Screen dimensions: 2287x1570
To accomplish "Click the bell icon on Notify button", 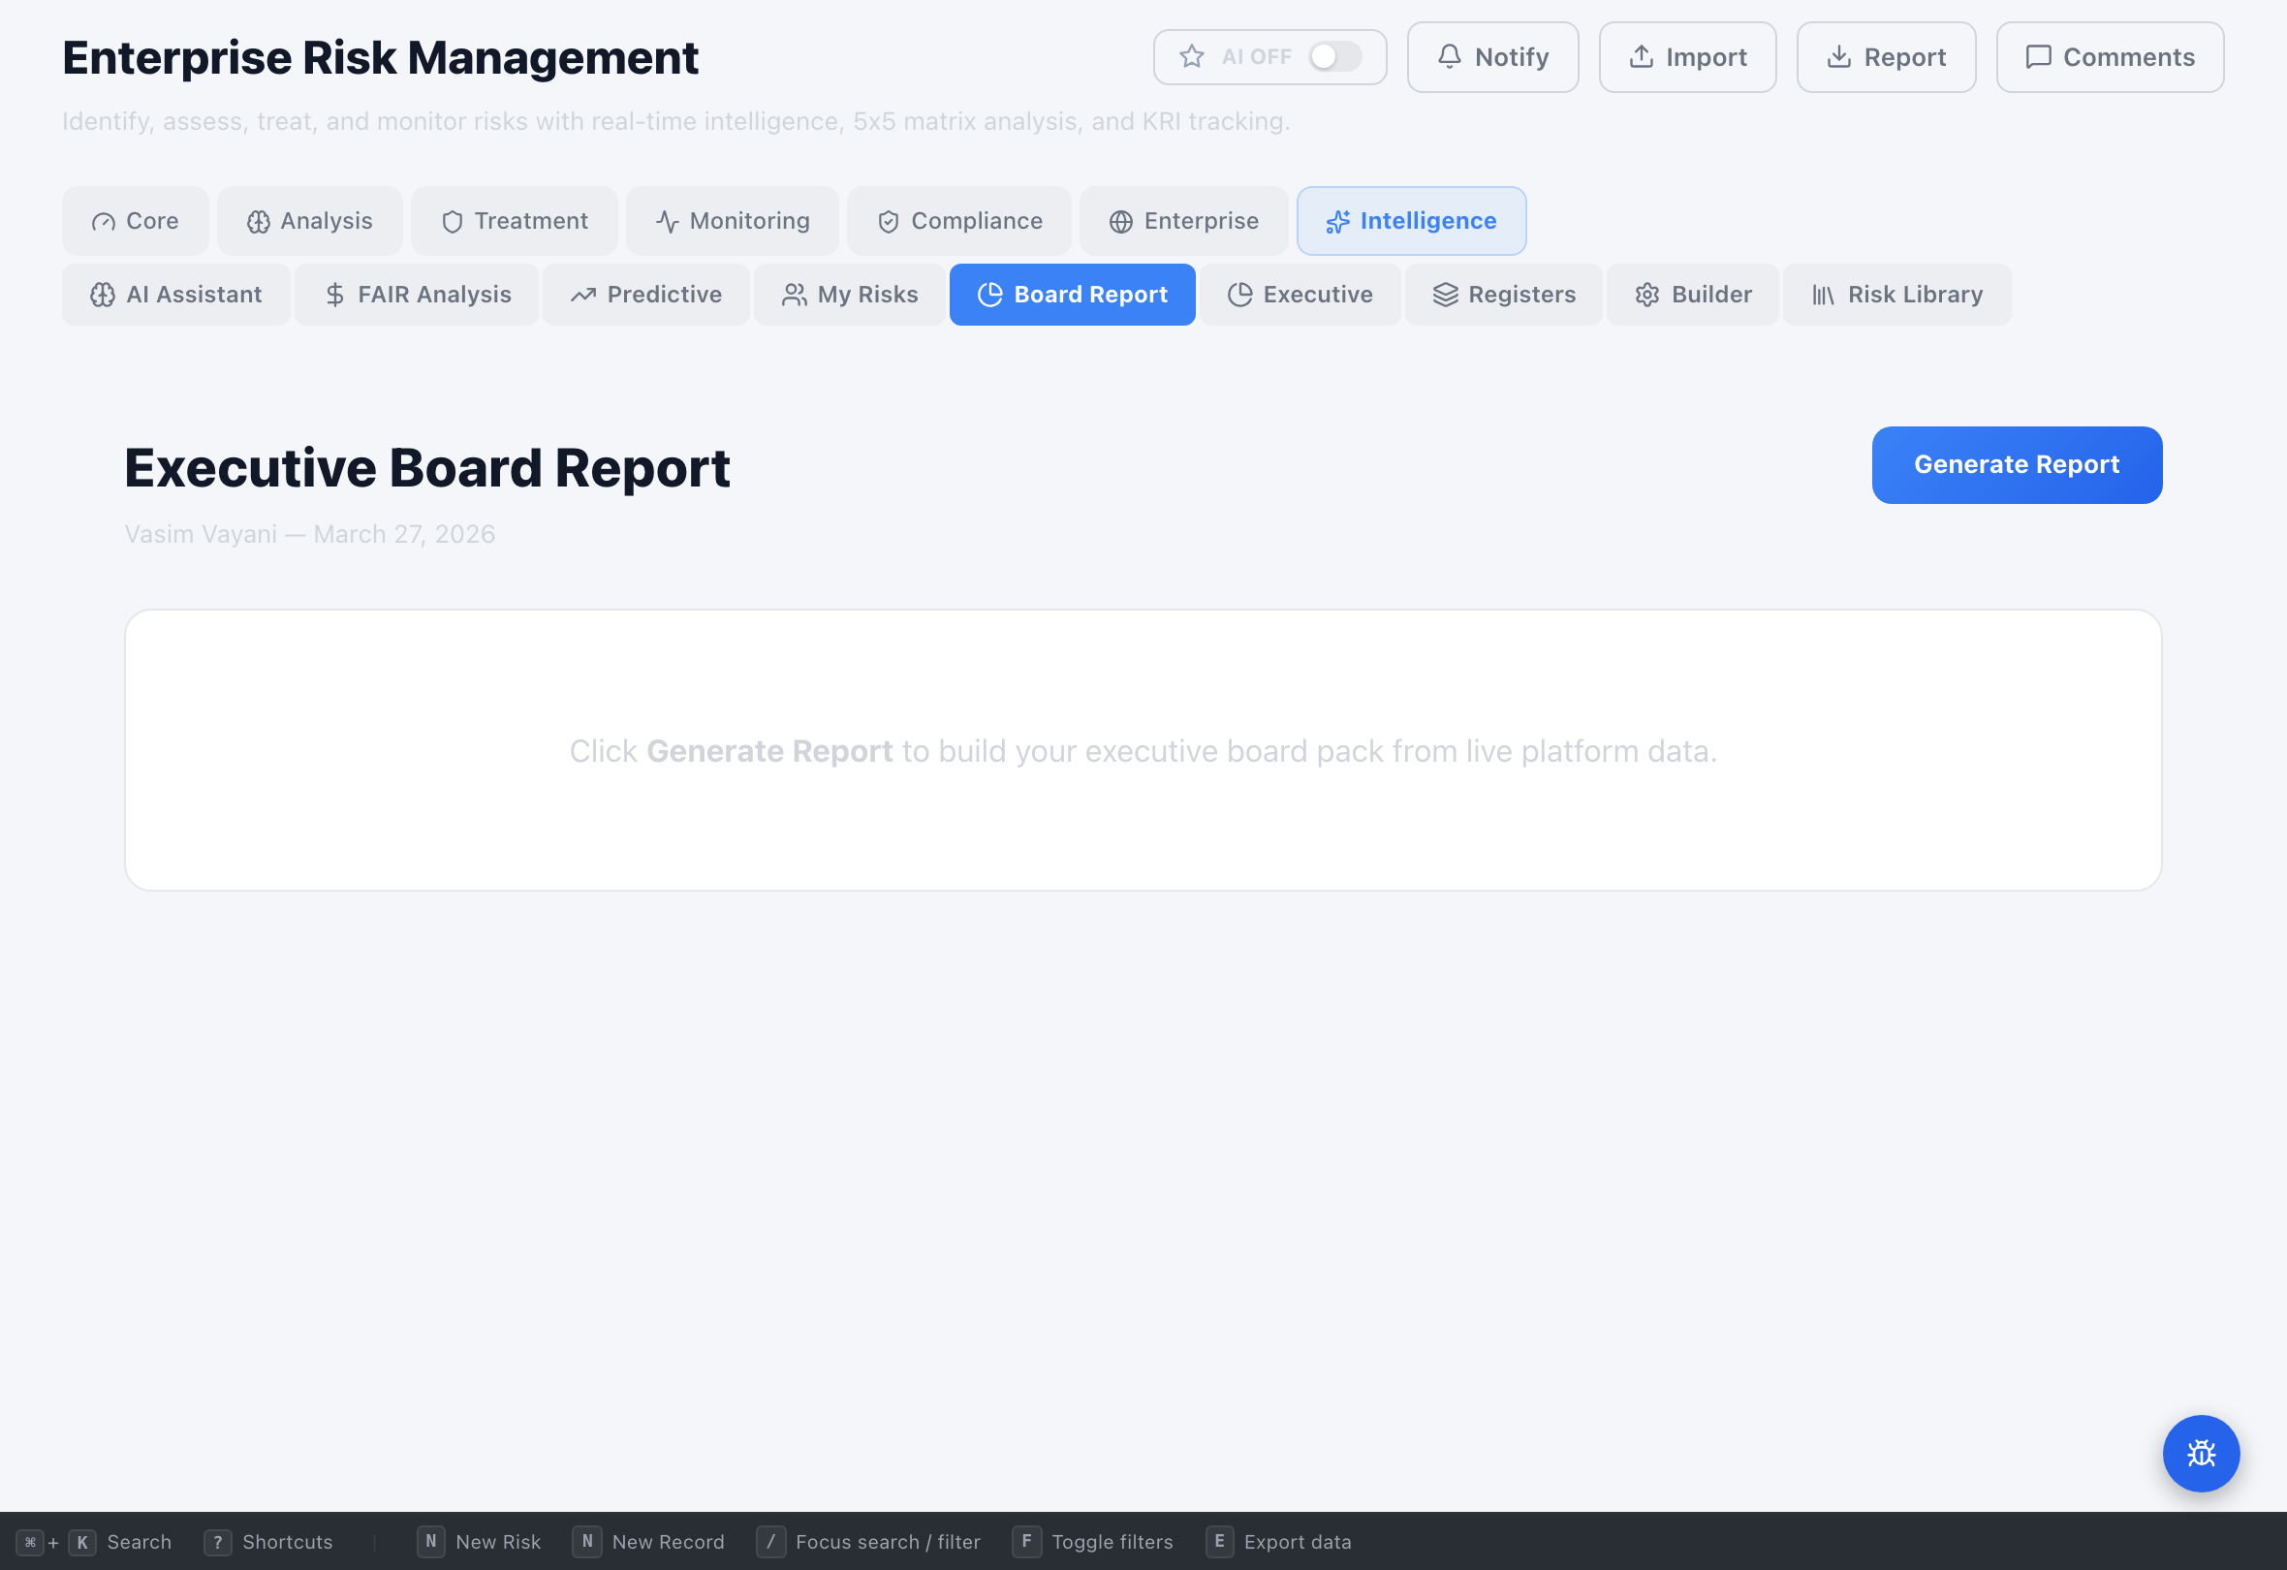I will pyautogui.click(x=1448, y=56).
